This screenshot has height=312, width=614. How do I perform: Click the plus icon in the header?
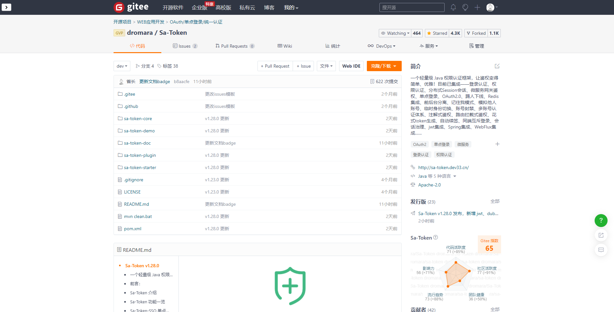(477, 7)
